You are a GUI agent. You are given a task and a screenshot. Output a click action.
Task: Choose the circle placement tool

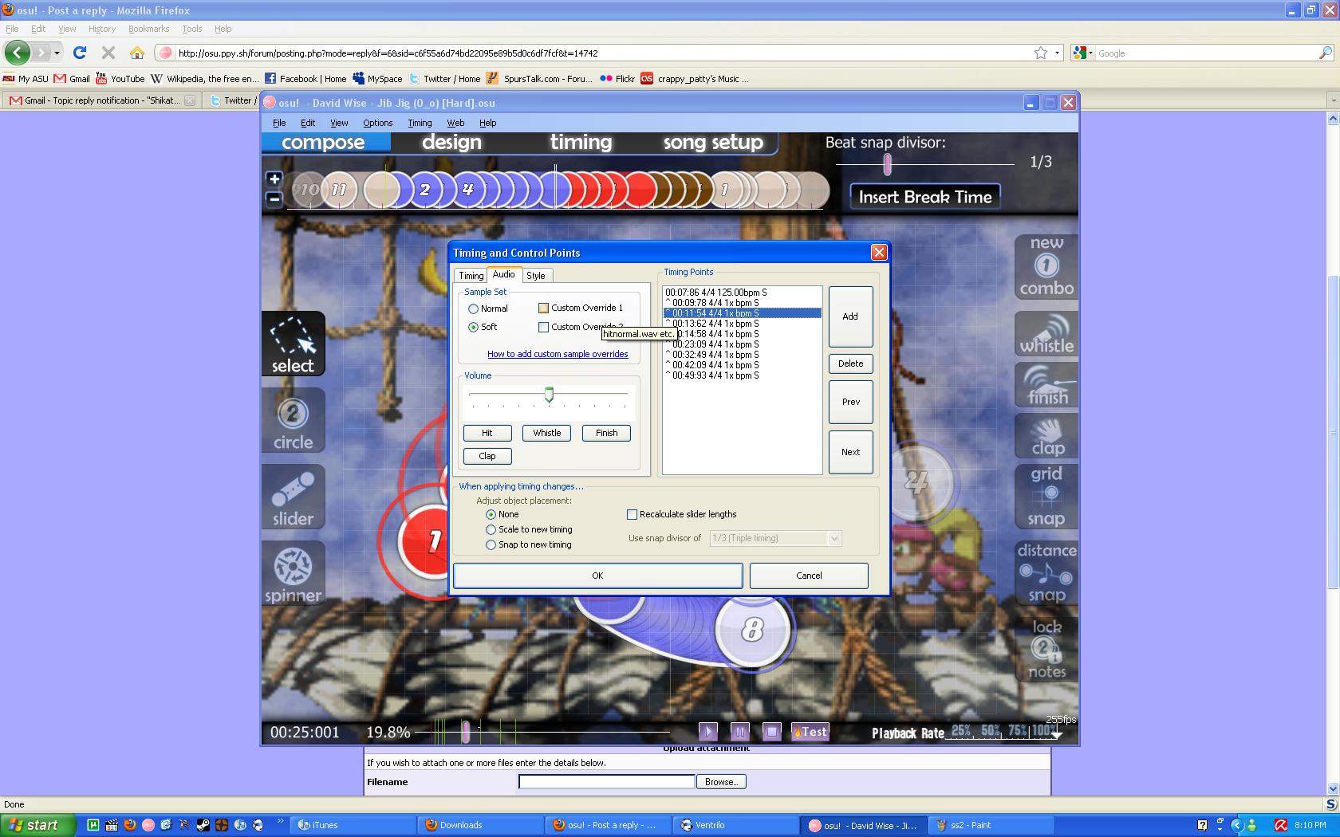[x=293, y=420]
